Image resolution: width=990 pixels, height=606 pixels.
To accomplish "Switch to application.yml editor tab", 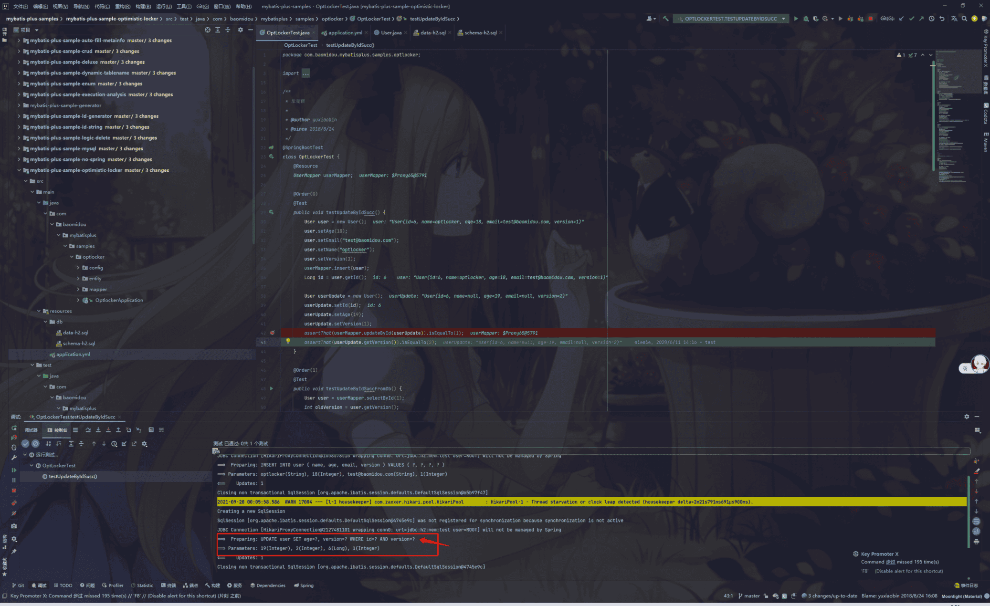I will [344, 32].
